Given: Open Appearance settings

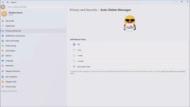Looking at the screenshot, I should pyautogui.click(x=33, y=26).
